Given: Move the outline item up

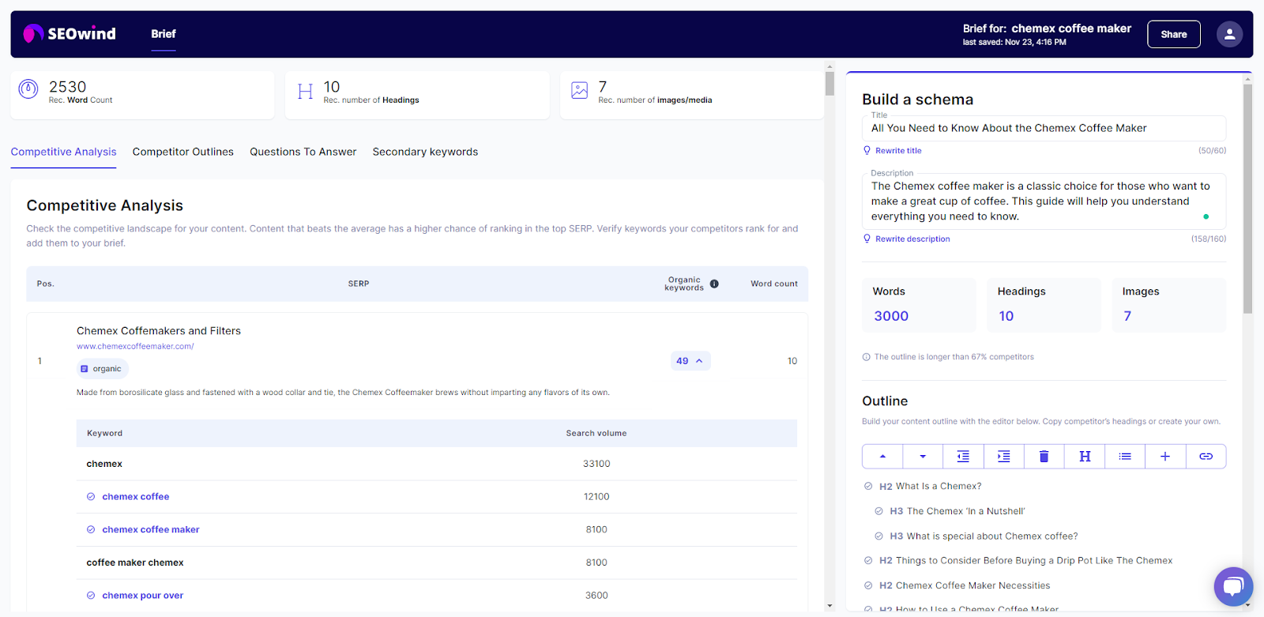Looking at the screenshot, I should click(882, 457).
